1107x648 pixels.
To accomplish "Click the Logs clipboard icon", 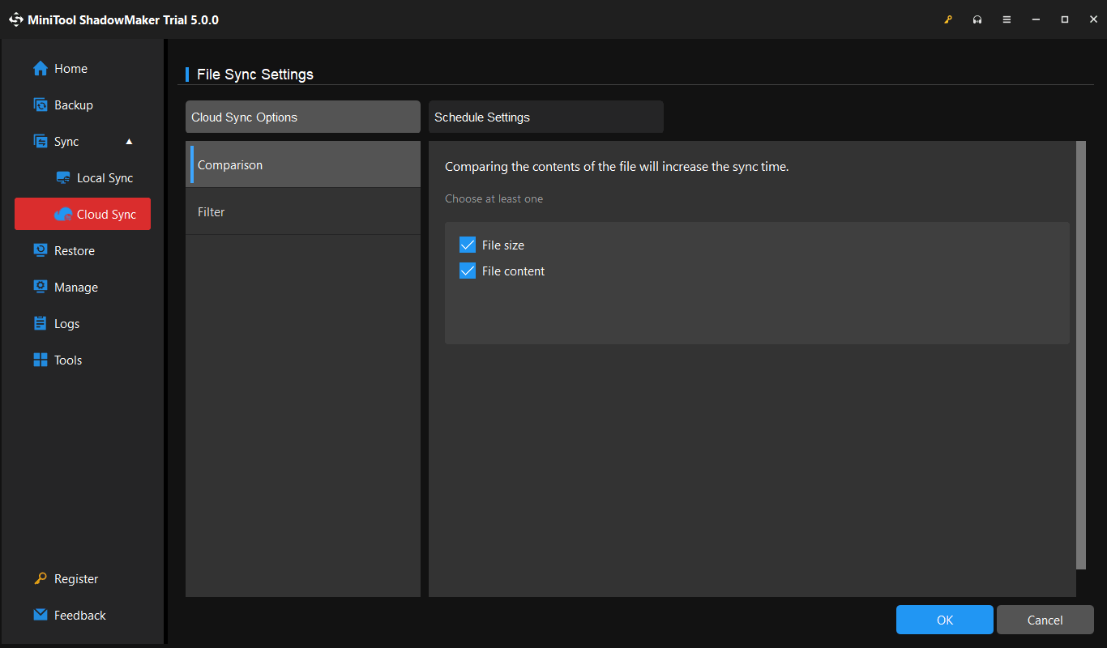I will [x=41, y=324].
